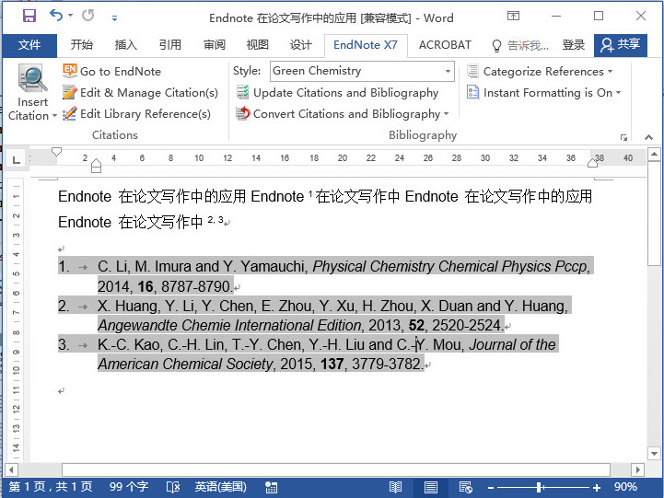Click the zoom out minus button
The height and width of the screenshot is (498, 664).
click(491, 488)
